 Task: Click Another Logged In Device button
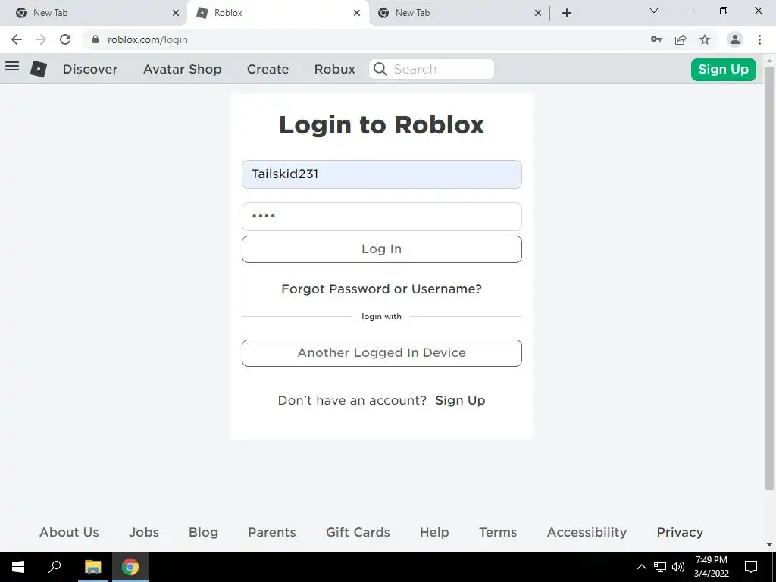[382, 353]
